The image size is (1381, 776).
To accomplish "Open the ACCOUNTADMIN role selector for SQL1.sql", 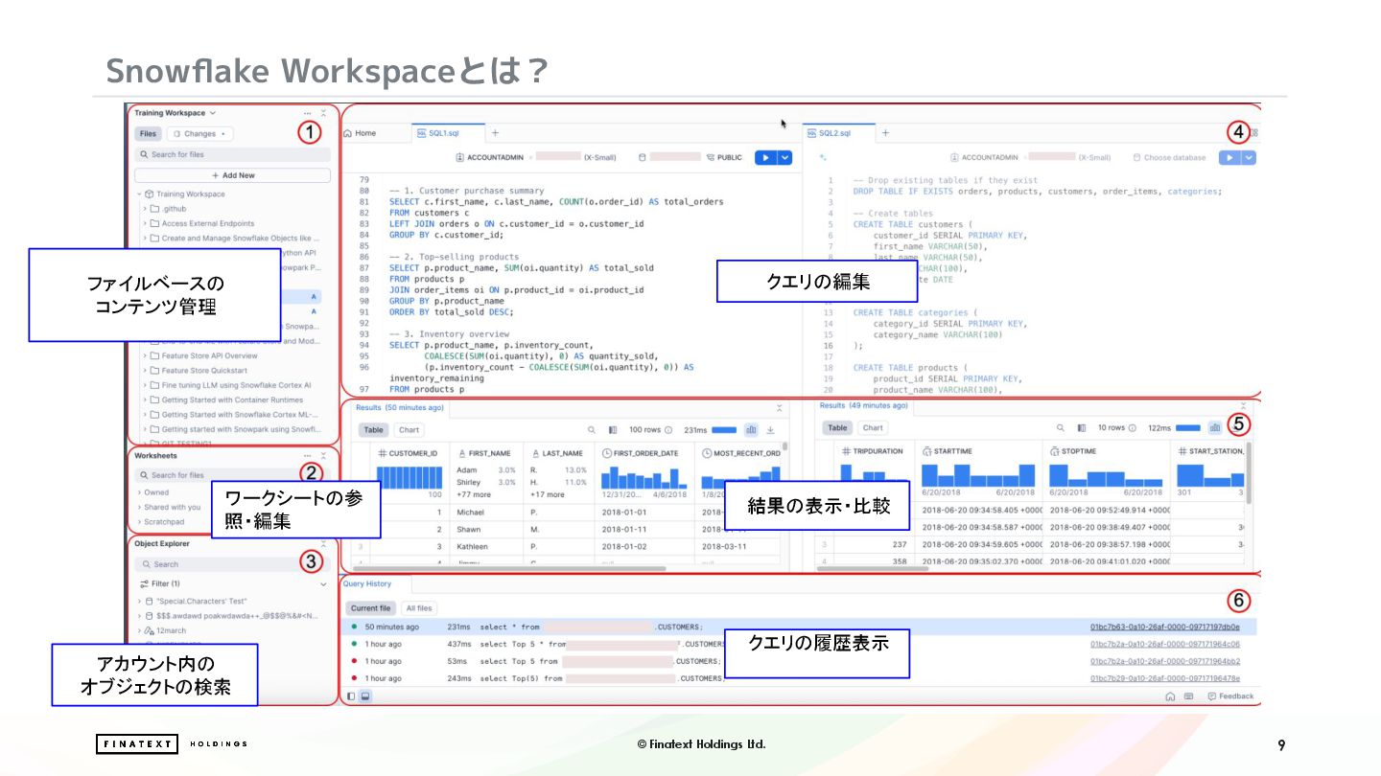I will pyautogui.click(x=490, y=158).
